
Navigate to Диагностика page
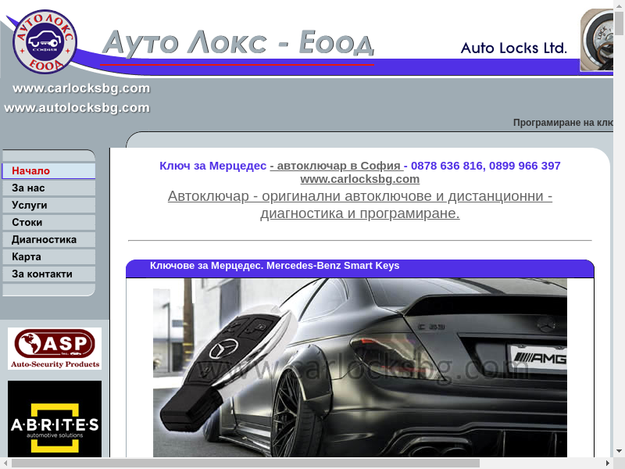tap(48, 240)
